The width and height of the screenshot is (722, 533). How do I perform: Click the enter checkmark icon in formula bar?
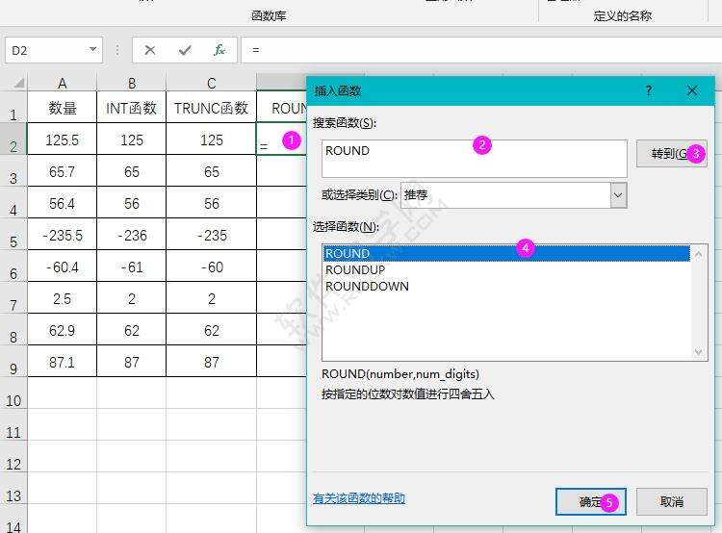pos(184,50)
